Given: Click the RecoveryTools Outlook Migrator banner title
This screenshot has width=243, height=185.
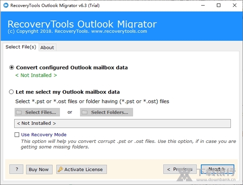Looking at the screenshot, I should click(x=82, y=24).
